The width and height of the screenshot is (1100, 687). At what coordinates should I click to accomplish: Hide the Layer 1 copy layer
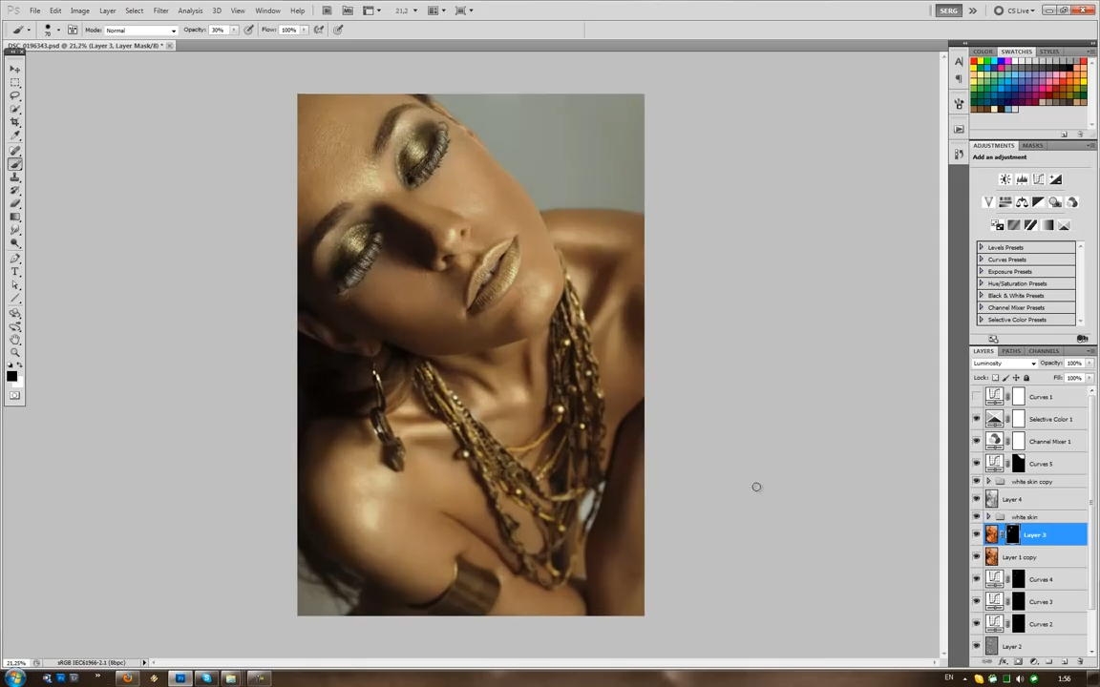(x=977, y=556)
